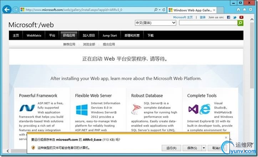Expand the address bar search dropdown arrow
Screen dimensions: 258x157
(160, 10)
